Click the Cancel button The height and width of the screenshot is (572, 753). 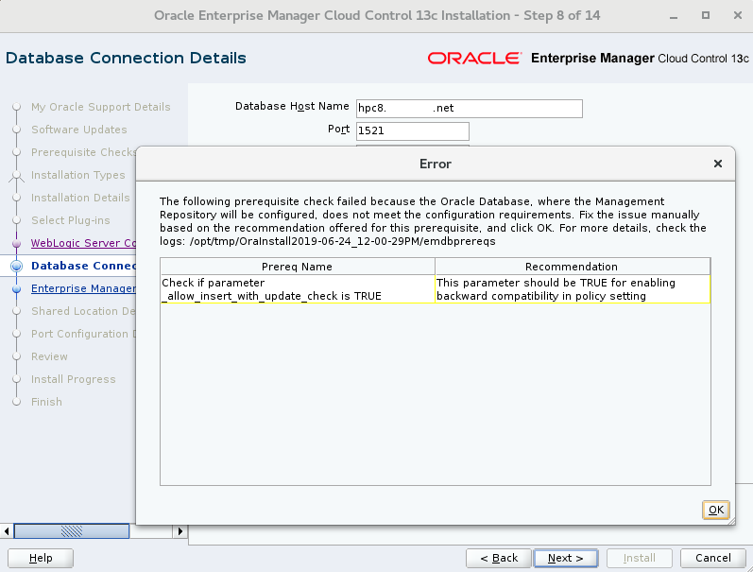pyautogui.click(x=713, y=558)
